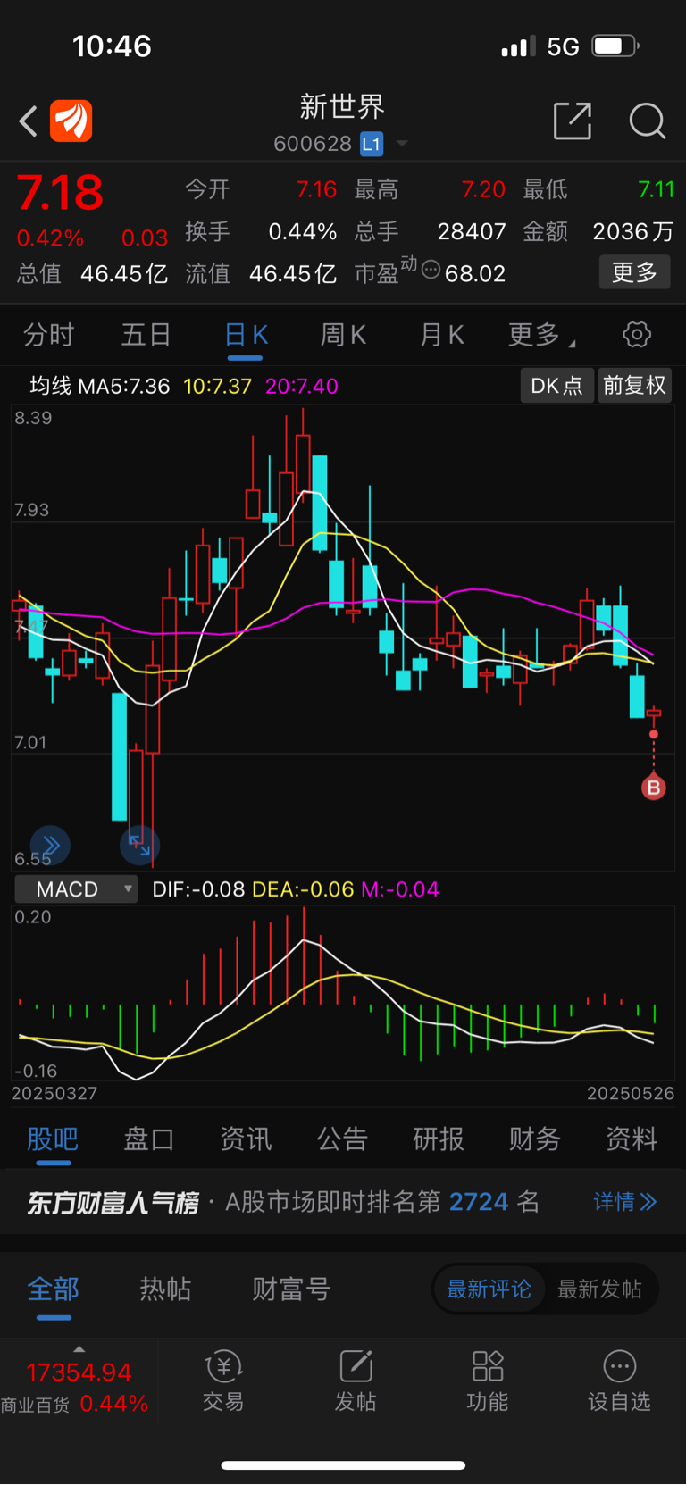Tap the 商业百货 17354.94 index ticker
686x1485 pixels.
pyautogui.click(x=79, y=1387)
